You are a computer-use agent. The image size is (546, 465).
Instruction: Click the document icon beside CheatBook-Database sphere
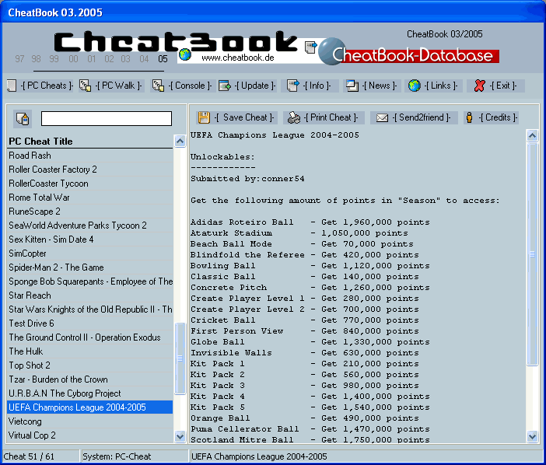(310, 47)
